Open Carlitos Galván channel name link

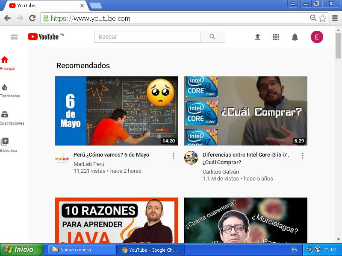click(221, 172)
